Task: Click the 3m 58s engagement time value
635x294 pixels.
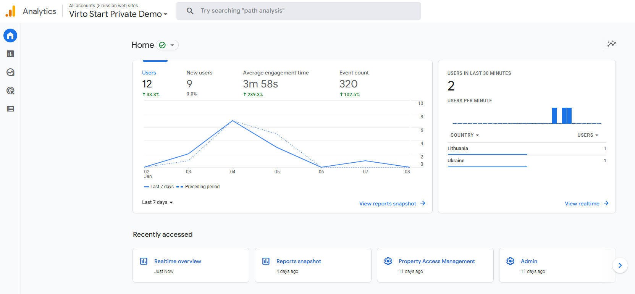Action: (x=260, y=84)
